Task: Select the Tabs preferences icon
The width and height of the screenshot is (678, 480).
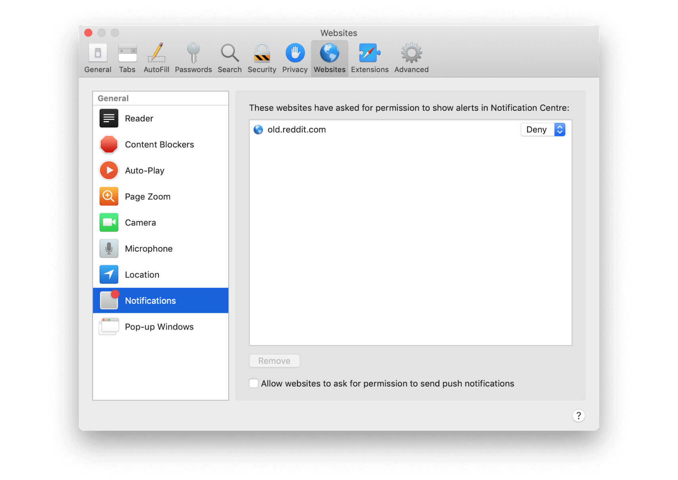Action: [x=127, y=58]
